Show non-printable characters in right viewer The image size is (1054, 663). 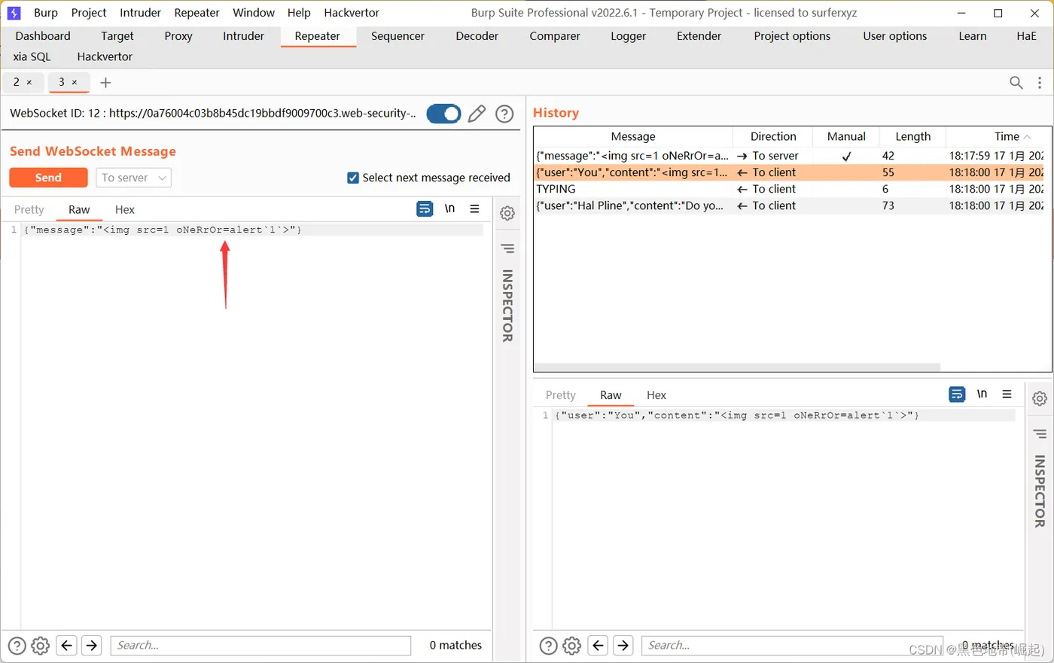tap(982, 394)
